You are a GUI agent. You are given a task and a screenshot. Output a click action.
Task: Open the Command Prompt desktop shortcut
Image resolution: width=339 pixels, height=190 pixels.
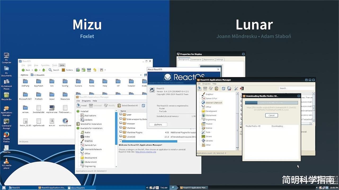click(x=6, y=124)
